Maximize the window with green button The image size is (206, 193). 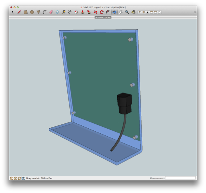pyautogui.click(x=18, y=7)
